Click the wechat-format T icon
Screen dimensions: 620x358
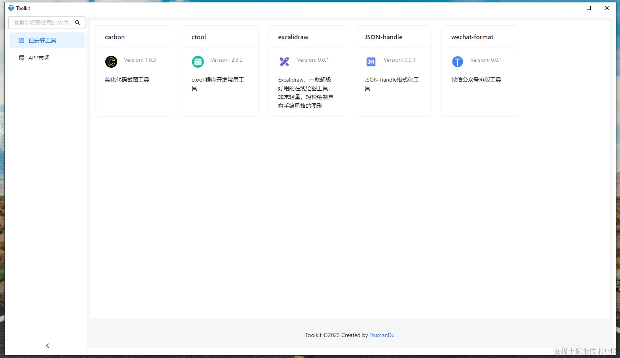[458, 62]
